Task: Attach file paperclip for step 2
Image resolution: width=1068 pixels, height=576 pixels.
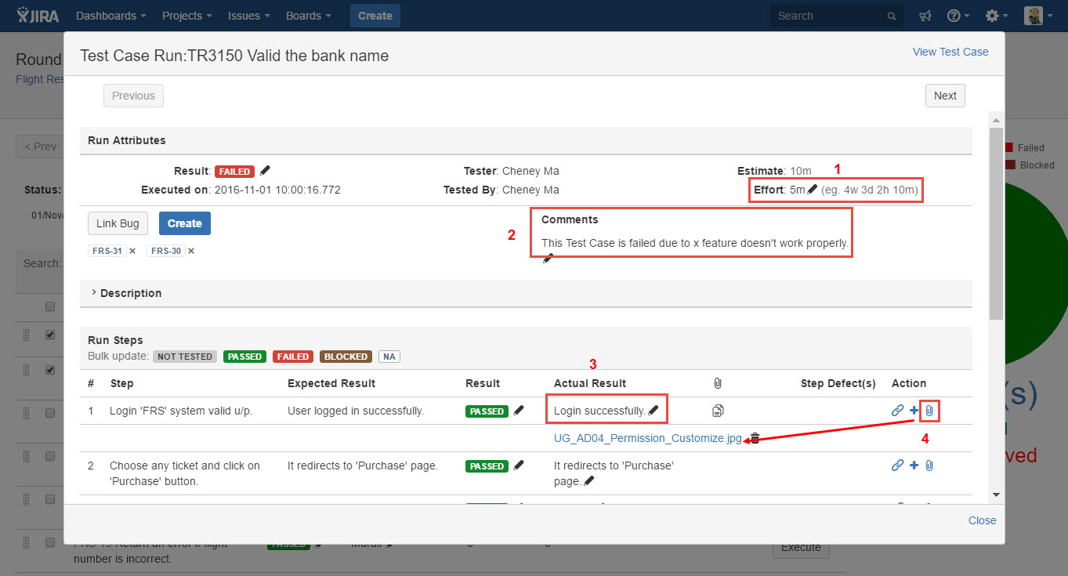Action: tap(929, 465)
